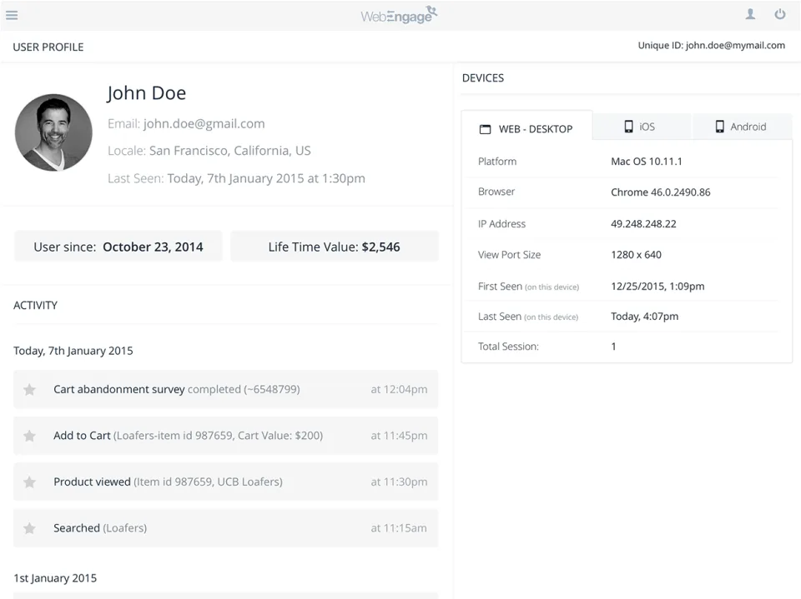
Task: Open the user account icon
Action: click(750, 14)
